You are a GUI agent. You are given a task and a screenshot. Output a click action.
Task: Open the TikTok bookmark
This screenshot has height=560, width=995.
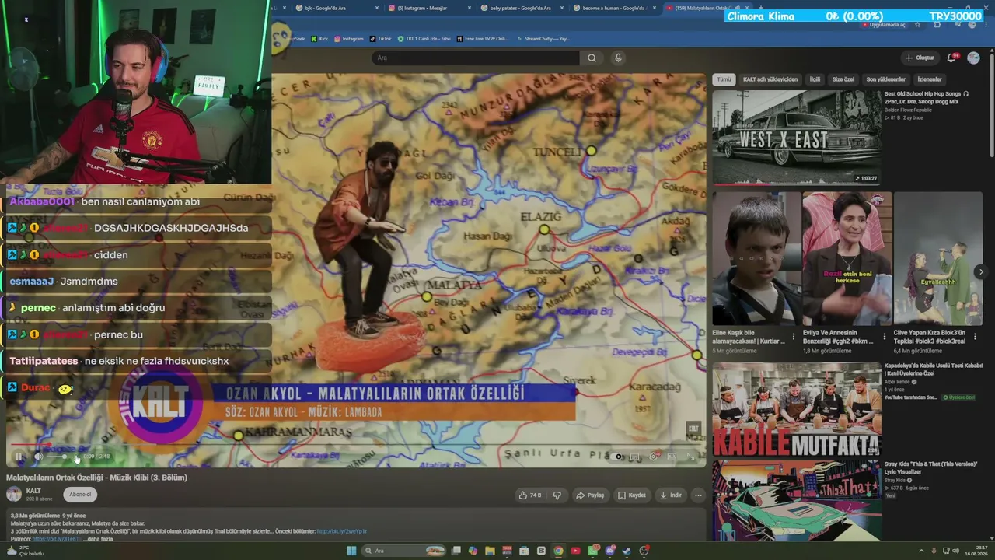(x=381, y=38)
